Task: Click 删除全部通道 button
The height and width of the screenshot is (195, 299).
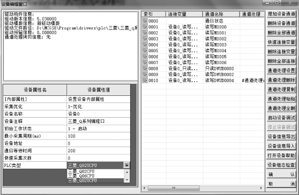Action: (x=281, y=33)
